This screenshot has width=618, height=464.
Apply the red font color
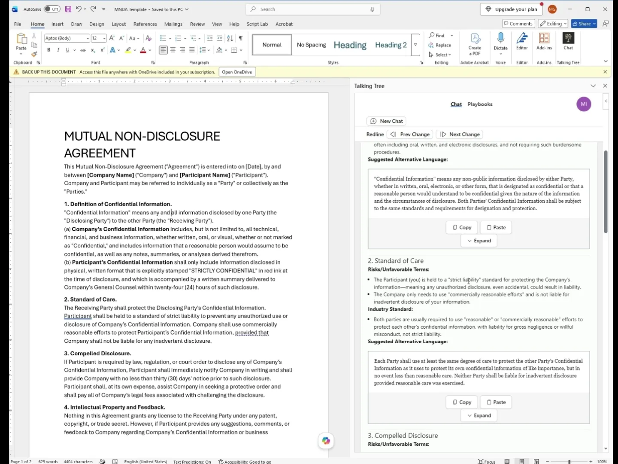143,50
